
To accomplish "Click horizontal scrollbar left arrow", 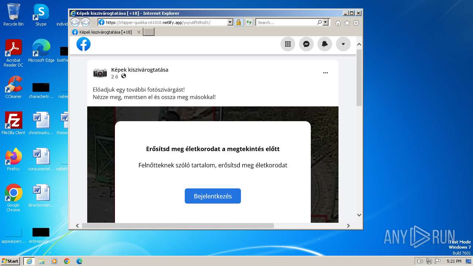I will [x=77, y=226].
